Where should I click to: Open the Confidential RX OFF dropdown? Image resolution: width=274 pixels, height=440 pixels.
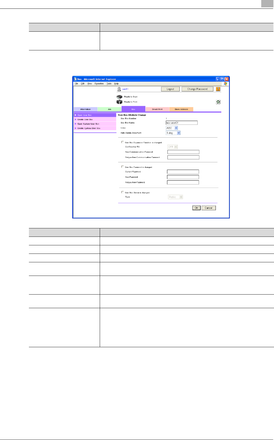tap(173, 147)
